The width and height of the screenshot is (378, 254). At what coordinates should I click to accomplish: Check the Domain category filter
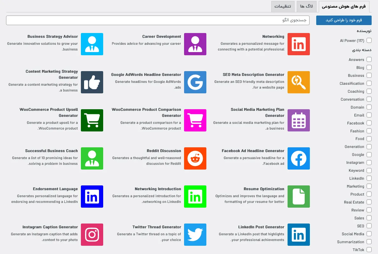[x=369, y=107]
